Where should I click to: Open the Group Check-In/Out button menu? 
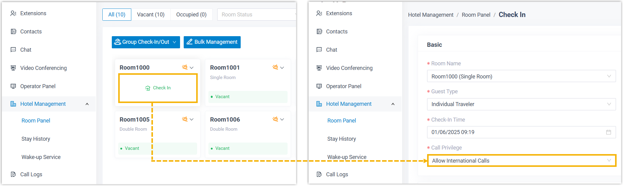point(146,42)
